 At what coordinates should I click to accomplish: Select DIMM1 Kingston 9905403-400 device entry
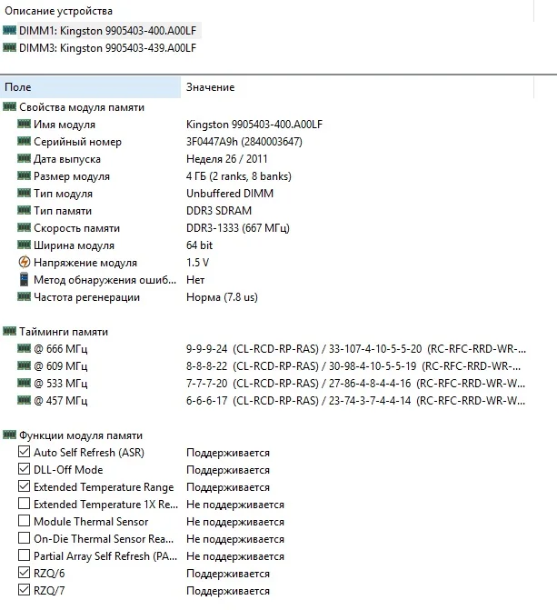(x=107, y=30)
